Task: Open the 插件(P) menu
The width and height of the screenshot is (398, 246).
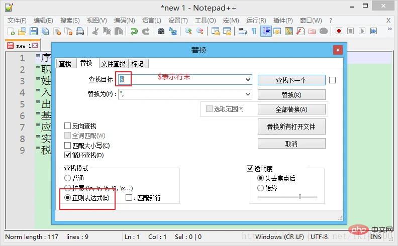Action: (283, 20)
